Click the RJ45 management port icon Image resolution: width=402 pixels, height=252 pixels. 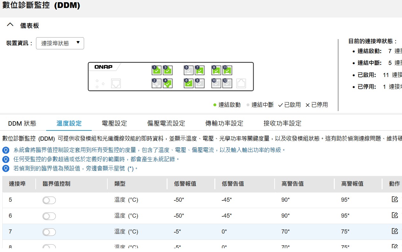[116, 84]
